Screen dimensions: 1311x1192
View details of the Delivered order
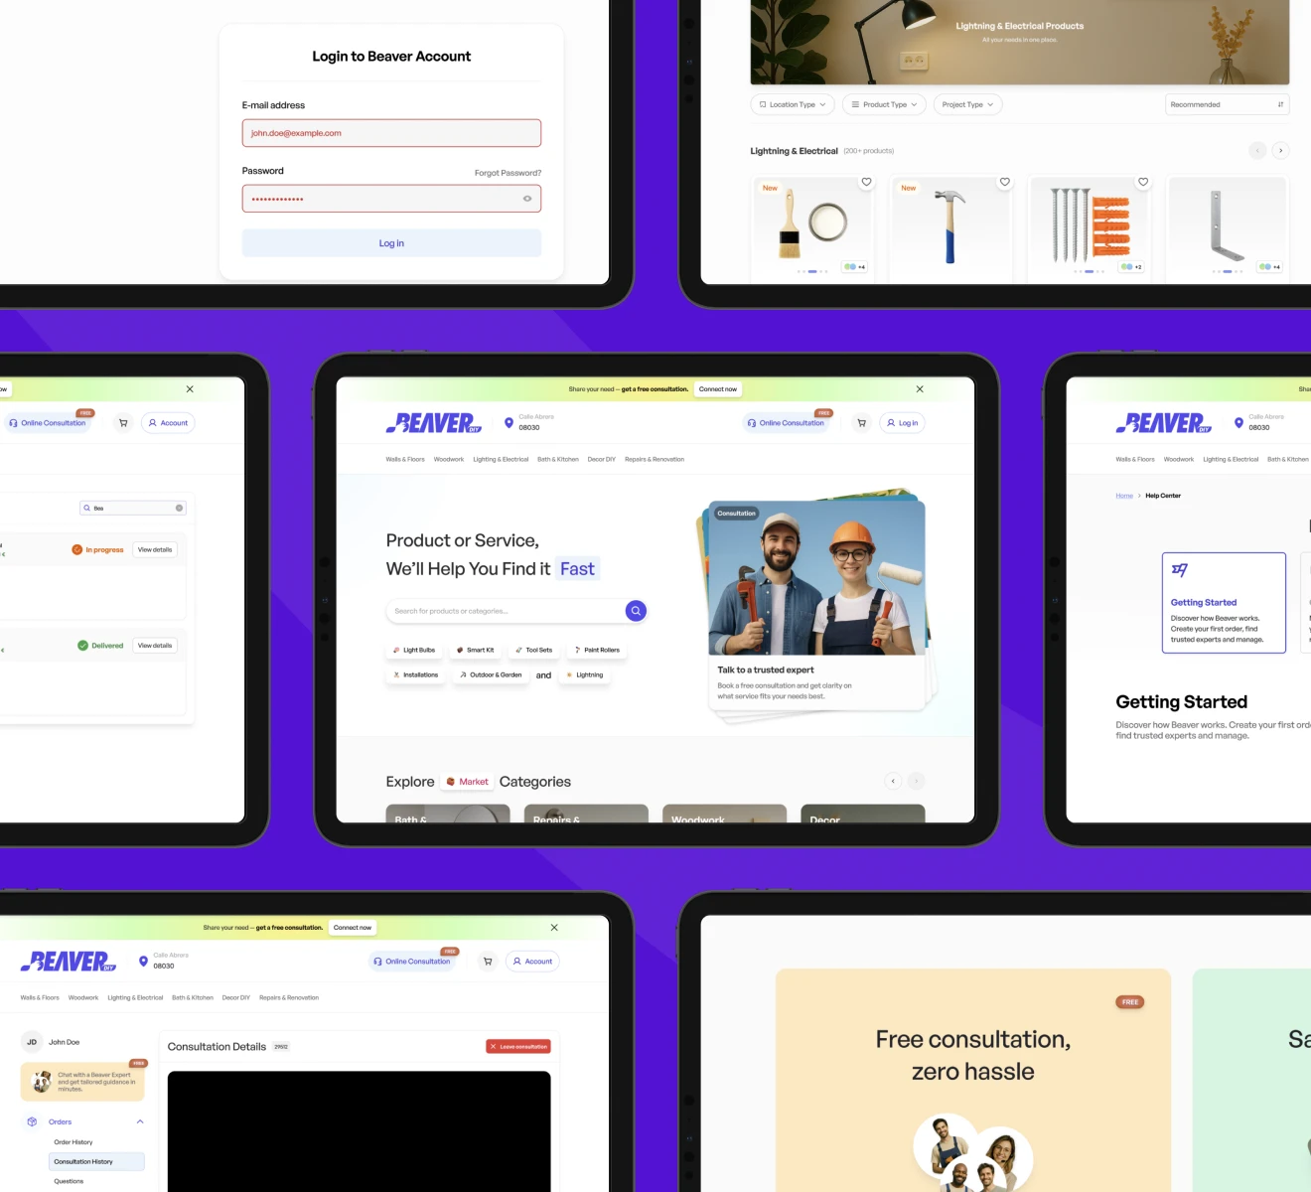click(155, 646)
